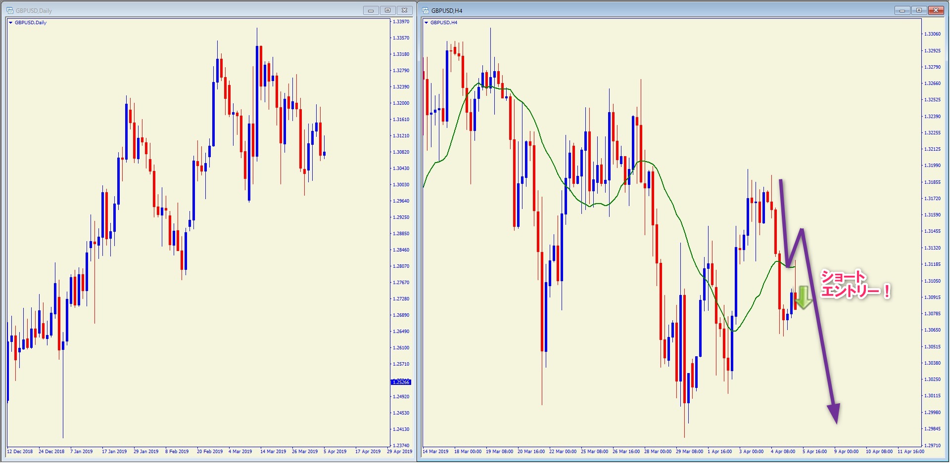
Task: Click the 1.32660 price level on the H4 axis
Action: (933, 84)
